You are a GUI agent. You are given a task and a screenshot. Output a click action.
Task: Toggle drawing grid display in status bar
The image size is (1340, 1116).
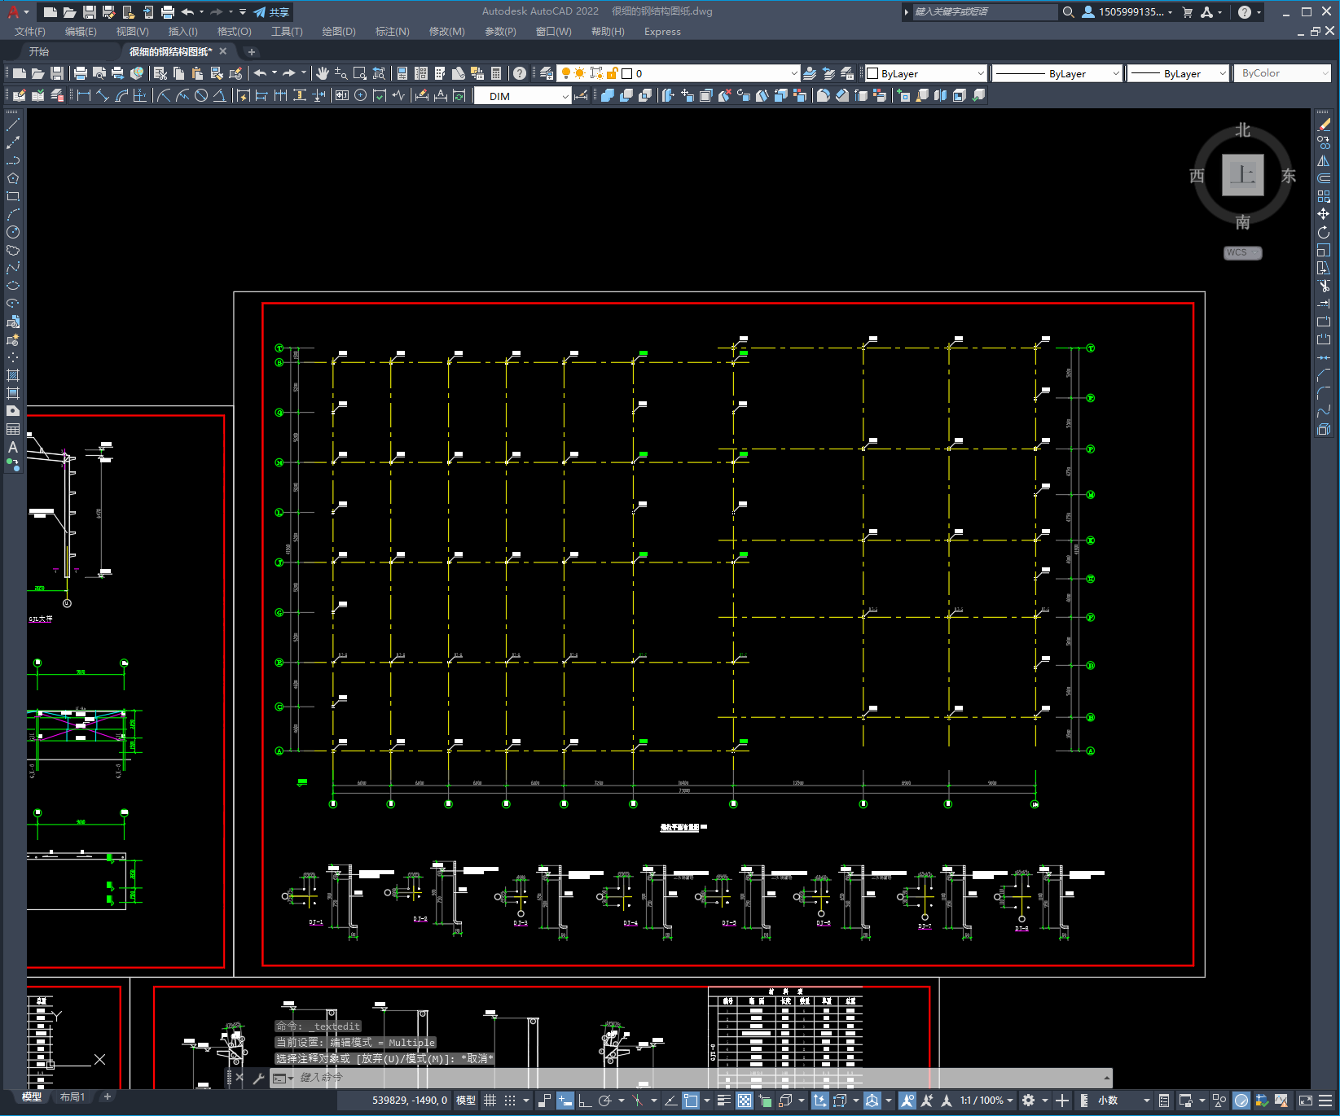tap(490, 1101)
